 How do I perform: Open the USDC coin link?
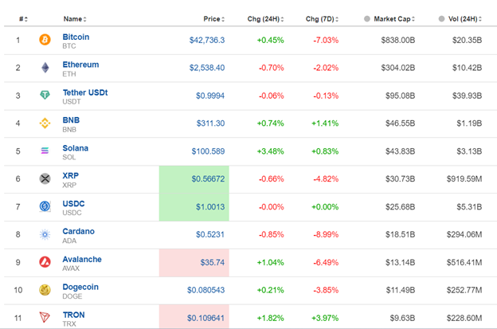[x=73, y=203]
